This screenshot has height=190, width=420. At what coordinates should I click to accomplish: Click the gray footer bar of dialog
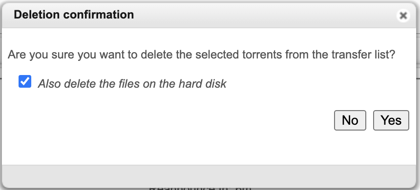pos(209,176)
